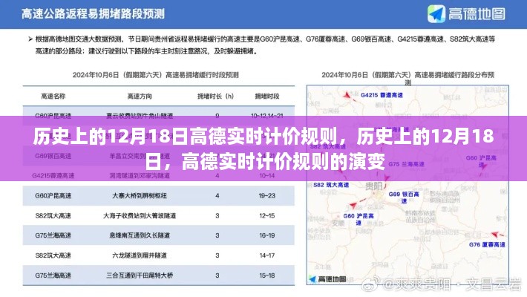
Task: Click duration 4 in the 大寨大桥 row
Action: click(x=217, y=195)
